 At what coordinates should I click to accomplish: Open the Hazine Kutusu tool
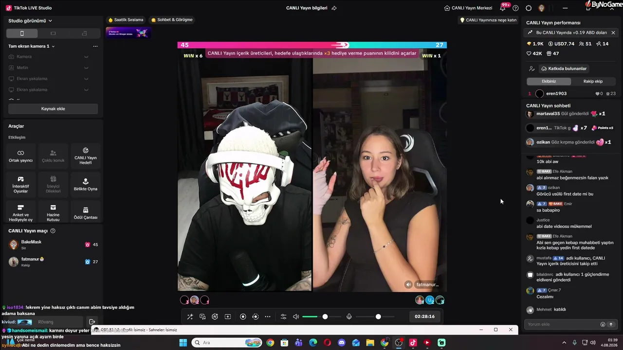[53, 213]
